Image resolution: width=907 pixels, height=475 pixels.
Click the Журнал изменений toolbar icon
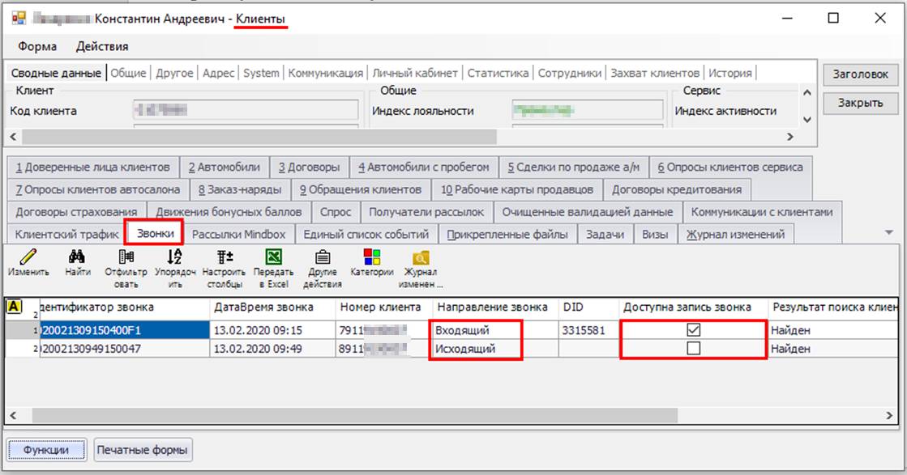(420, 258)
